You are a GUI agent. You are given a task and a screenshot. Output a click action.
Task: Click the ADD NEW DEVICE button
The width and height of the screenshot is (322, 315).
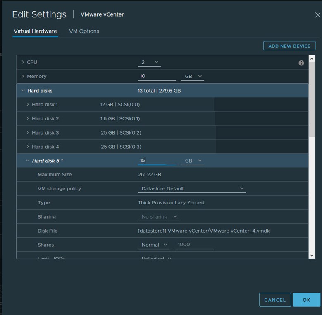[x=289, y=46]
